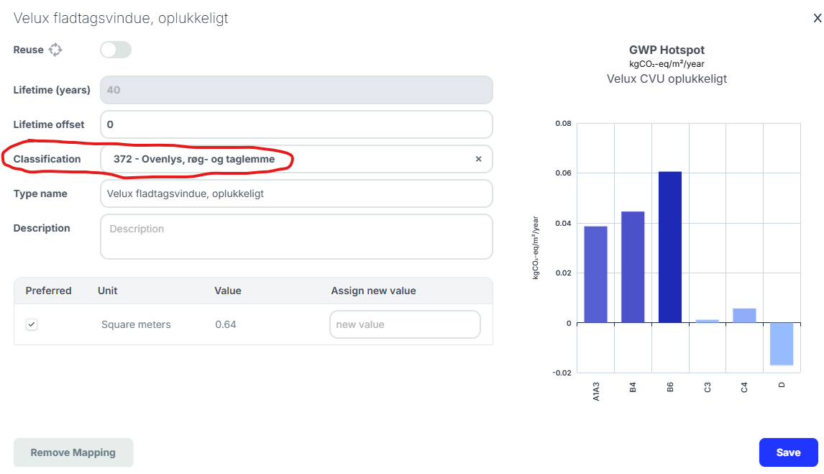Click the Unit column header
The height and width of the screenshot is (474, 824).
[x=108, y=291]
